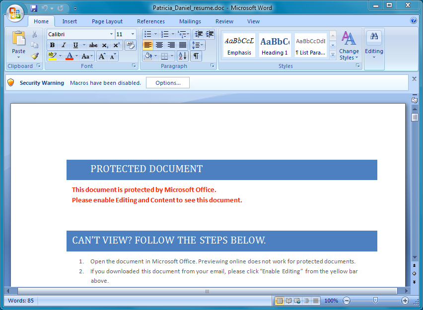423x310 pixels.
Task: Expand the Bullets list dropdown
Action: pyautogui.click(x=155, y=34)
